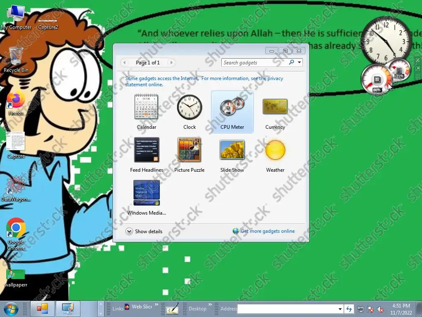
Task: Open the DataWagon shortcut on desktop
Action: click(16, 189)
